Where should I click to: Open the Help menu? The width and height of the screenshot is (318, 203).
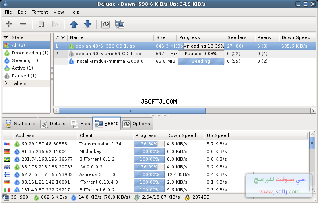(74, 12)
